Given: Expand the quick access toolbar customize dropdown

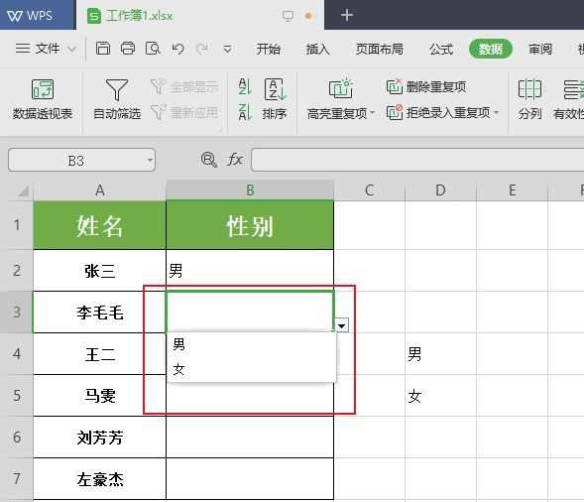Looking at the screenshot, I should pyautogui.click(x=227, y=49).
